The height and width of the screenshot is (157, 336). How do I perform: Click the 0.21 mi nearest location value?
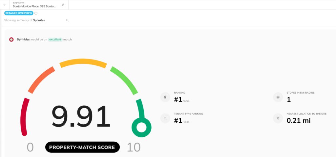(x=299, y=121)
